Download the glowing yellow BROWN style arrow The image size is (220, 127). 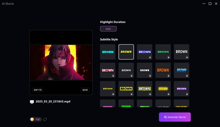(168, 94)
